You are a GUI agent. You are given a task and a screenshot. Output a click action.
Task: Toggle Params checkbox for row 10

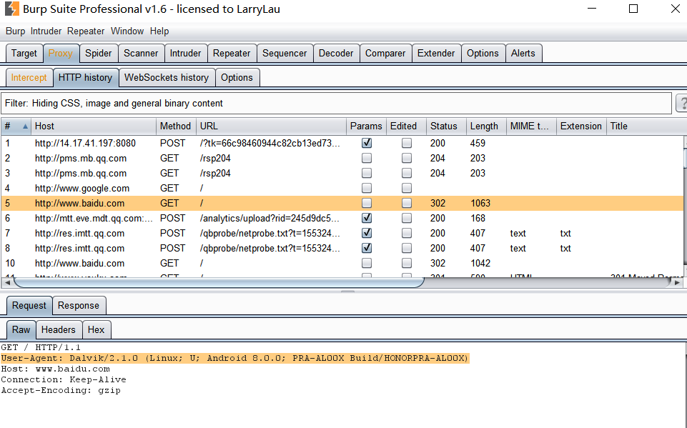[367, 263]
